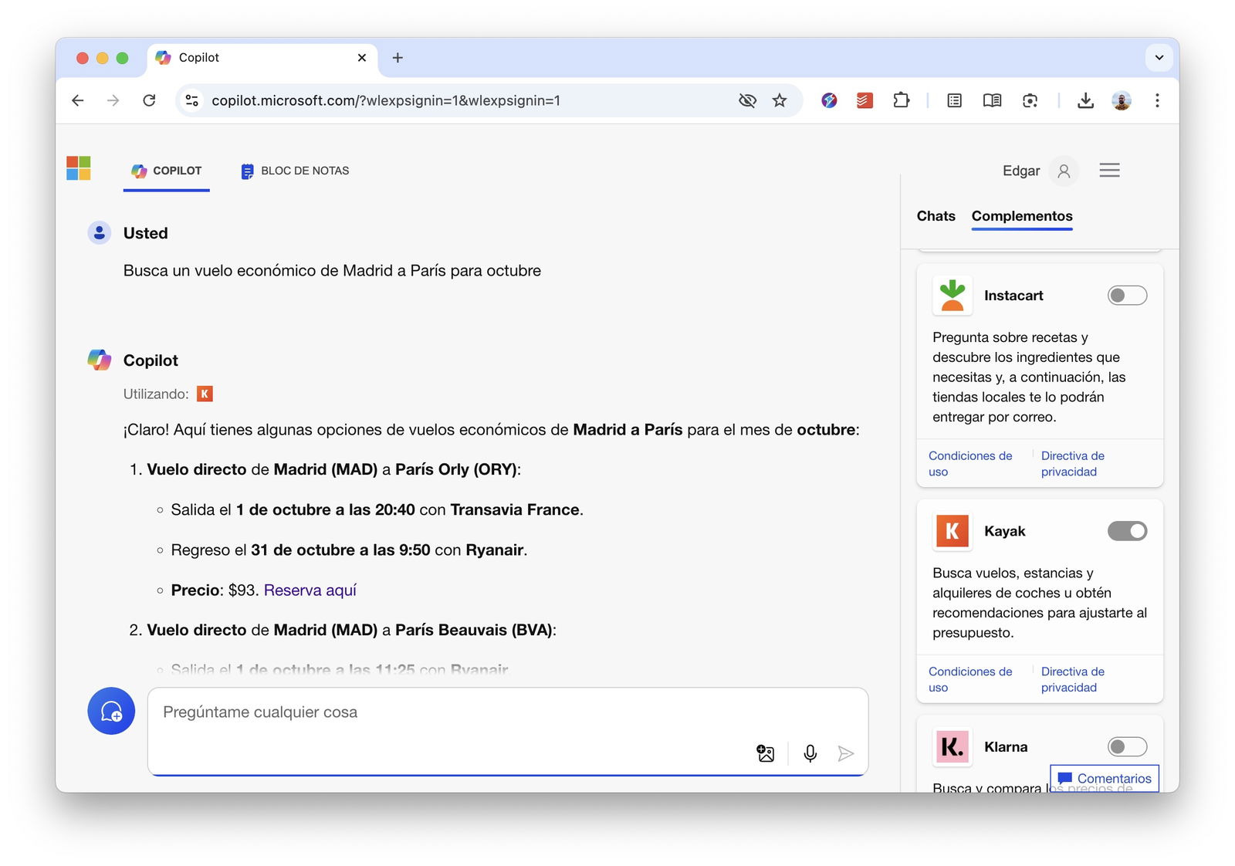Image resolution: width=1235 pixels, height=866 pixels.
Task: Enable the Instacart plugin toggle
Action: pos(1127,296)
